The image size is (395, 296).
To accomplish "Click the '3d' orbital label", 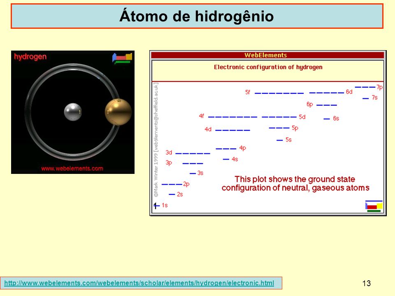I will pyautogui.click(x=169, y=153).
